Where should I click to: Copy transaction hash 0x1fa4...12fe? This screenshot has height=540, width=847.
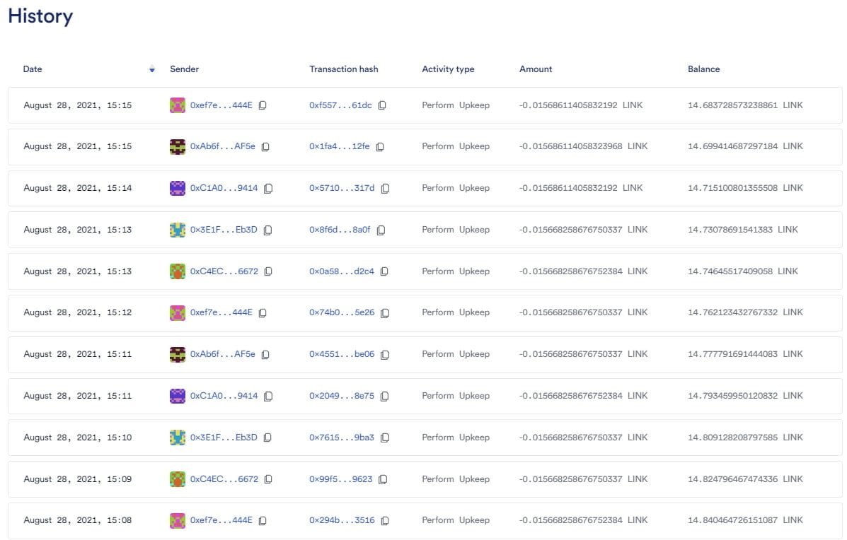coord(380,146)
